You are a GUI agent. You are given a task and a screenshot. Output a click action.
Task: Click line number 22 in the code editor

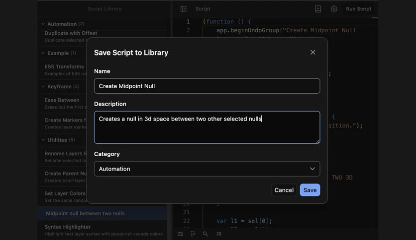click(x=186, y=221)
